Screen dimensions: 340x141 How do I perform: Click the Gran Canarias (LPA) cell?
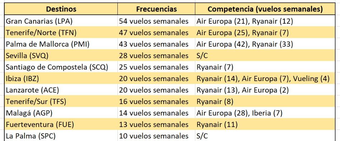[61, 21]
